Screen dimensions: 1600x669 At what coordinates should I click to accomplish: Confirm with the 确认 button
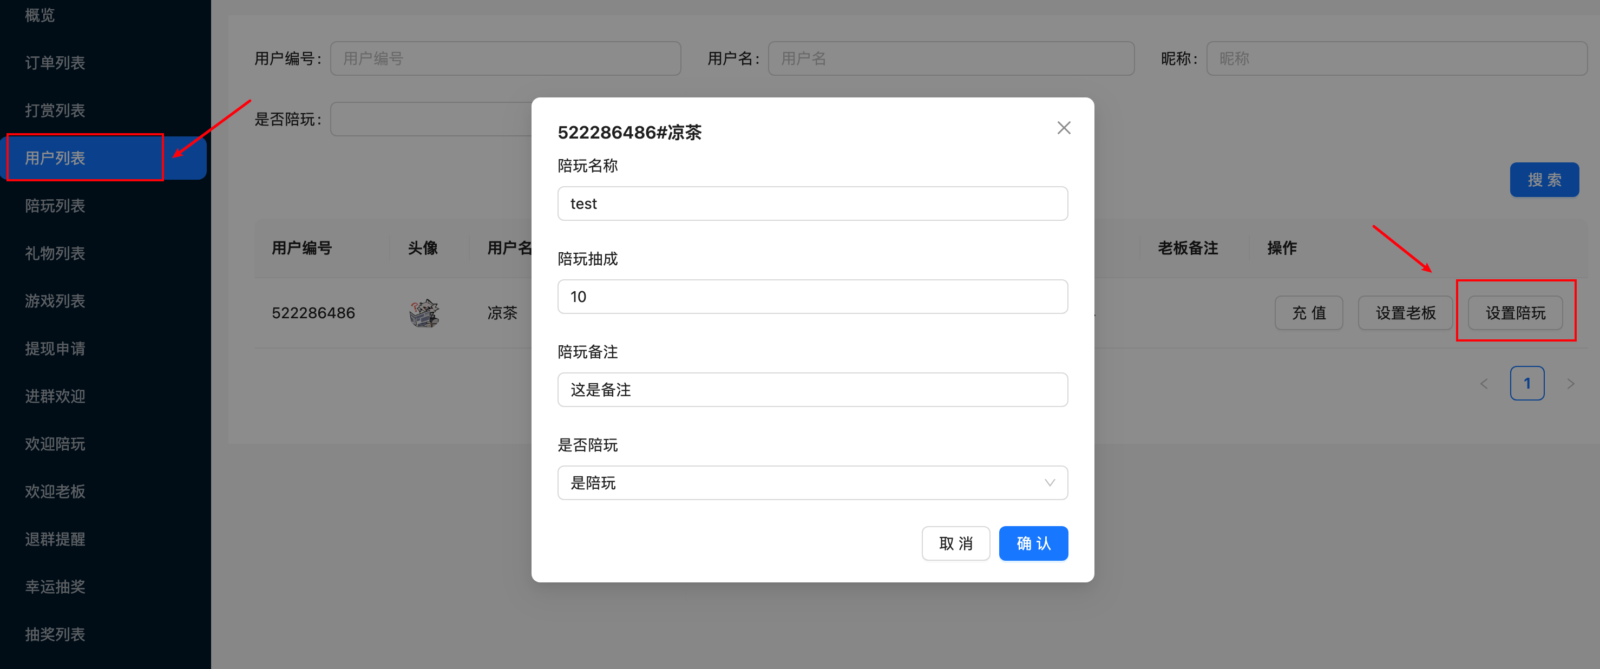pos(1033,543)
